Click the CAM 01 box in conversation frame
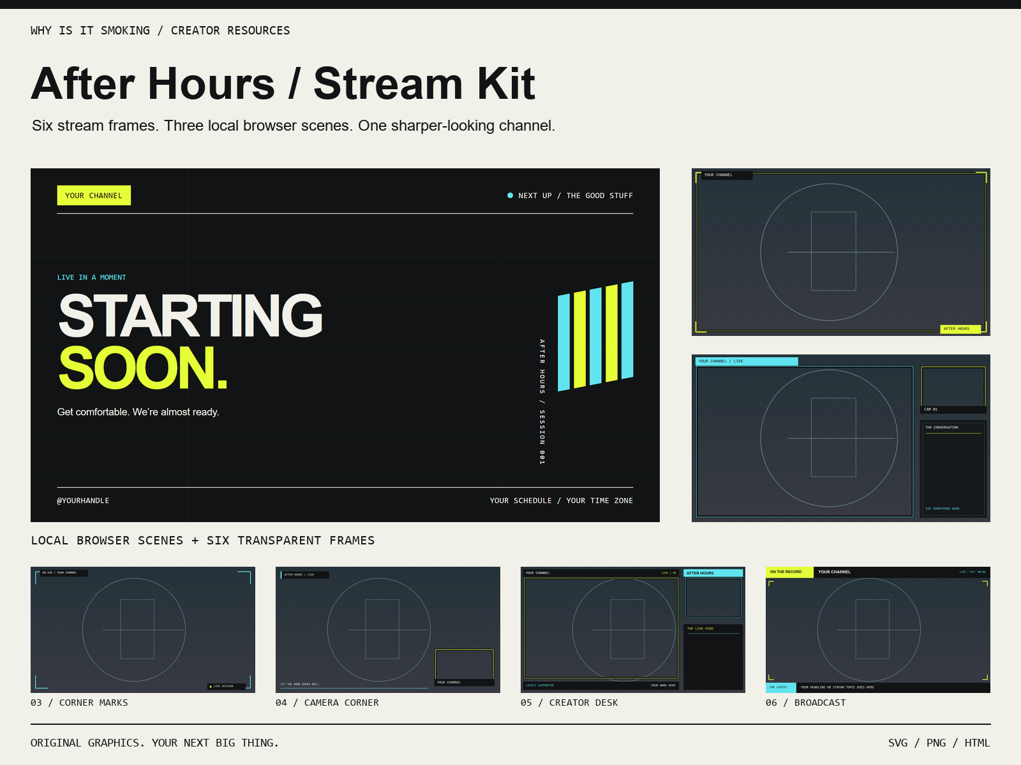The width and height of the screenshot is (1021, 765). (953, 390)
